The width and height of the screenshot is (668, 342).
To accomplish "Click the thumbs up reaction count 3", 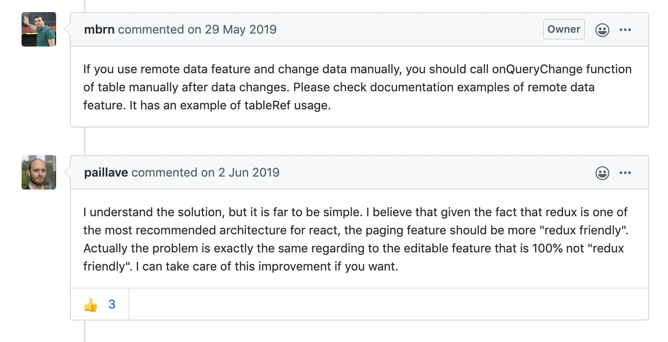I will coord(112,305).
